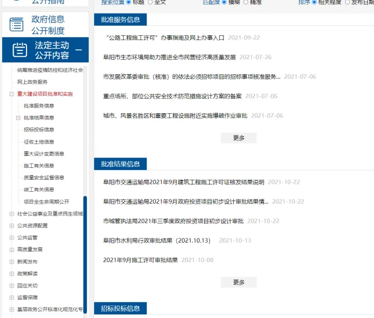The width and height of the screenshot is (374, 318).
Task: Expand the 新闻发布 tree node
Action: [11, 262]
